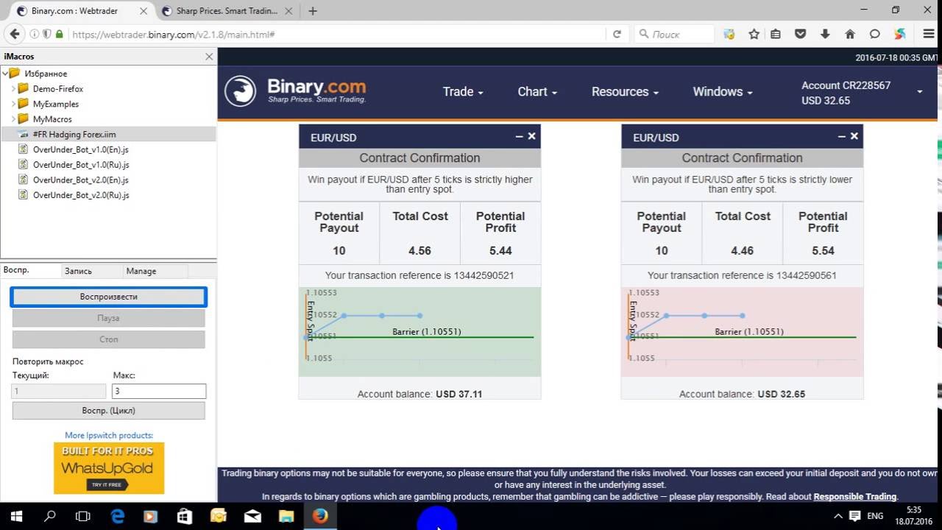Expand the MyExamples folder
The width and height of the screenshot is (942, 530).
[13, 104]
